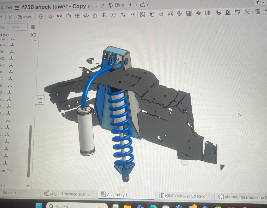Toggle the list view icon beside filter
Image resolution: width=267 pixels, height=208 pixels.
pyautogui.click(x=33, y=27)
